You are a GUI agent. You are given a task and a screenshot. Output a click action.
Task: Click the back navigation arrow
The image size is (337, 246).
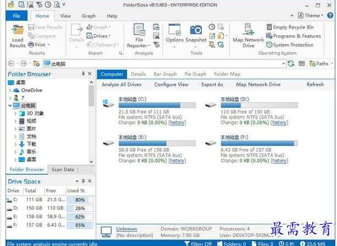pyautogui.click(x=11, y=64)
